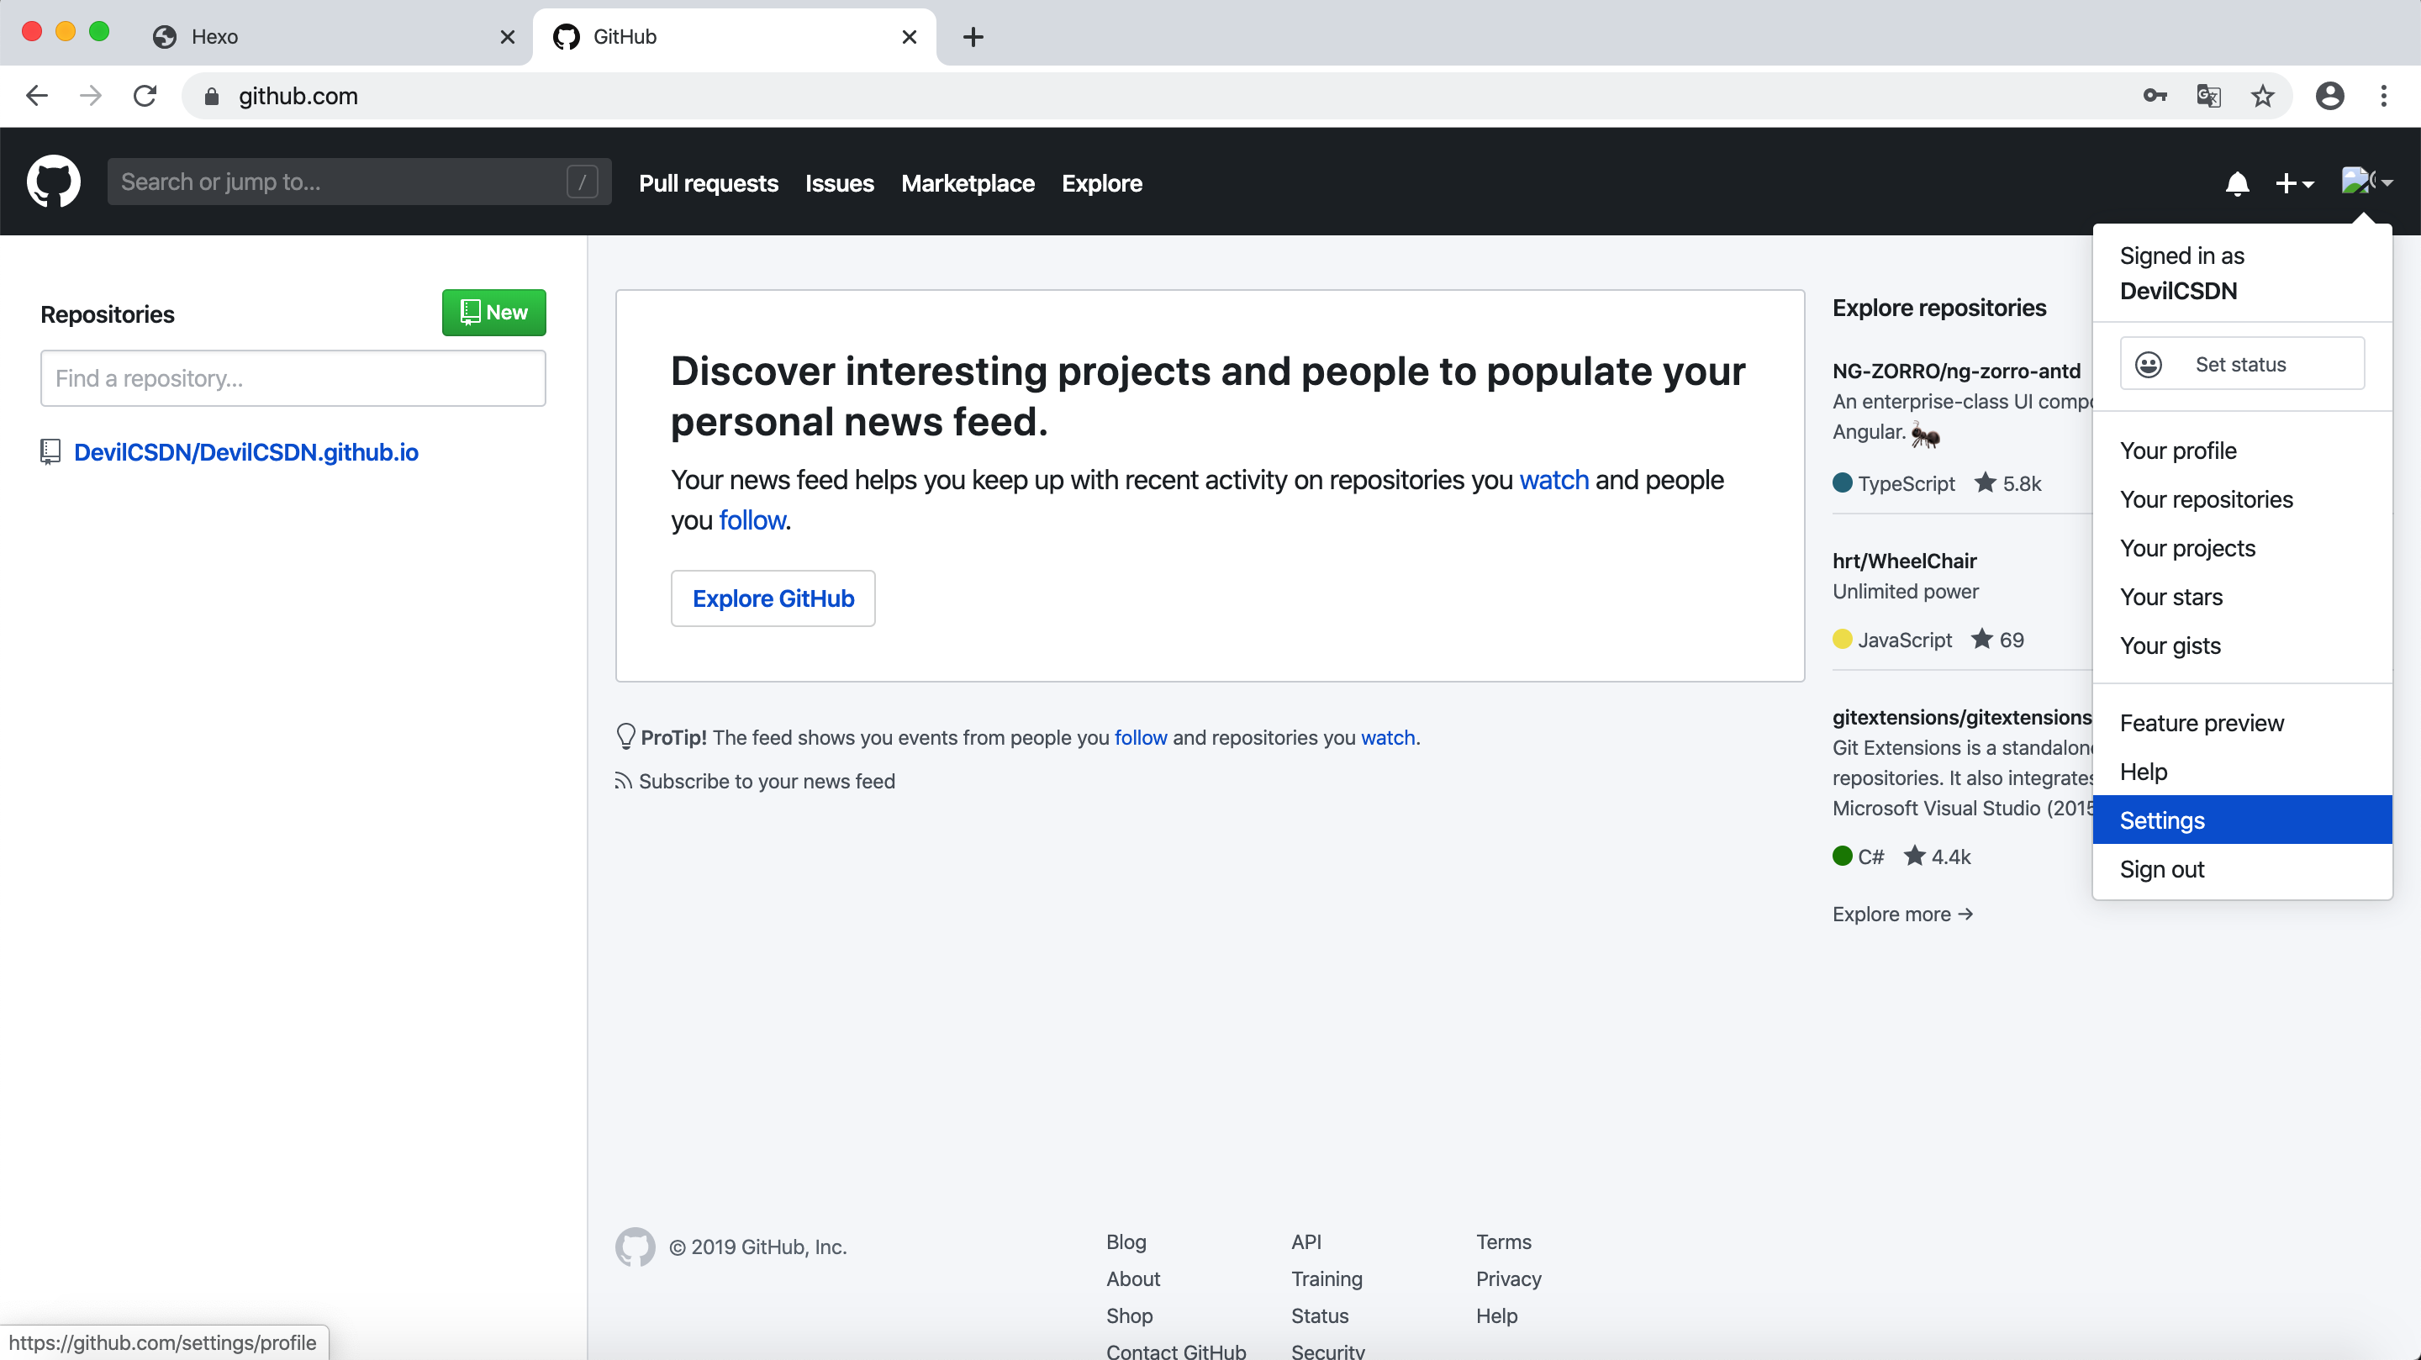Click the Find a repository input field
This screenshot has width=2421, height=1360.
pyautogui.click(x=293, y=379)
